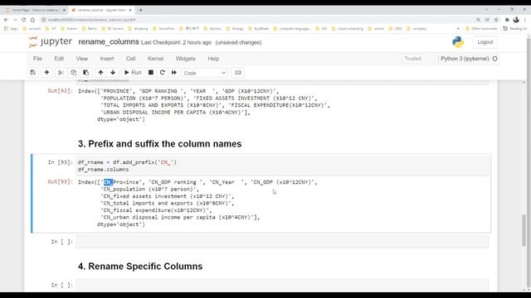Open the Insert menu

click(107, 59)
